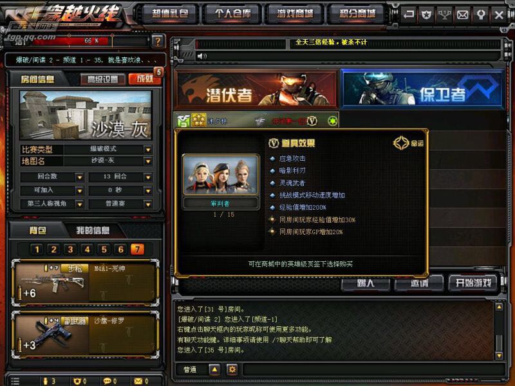Click the 开始游戏 button
Image resolution: width=515 pixels, height=386 pixels.
pos(473,282)
